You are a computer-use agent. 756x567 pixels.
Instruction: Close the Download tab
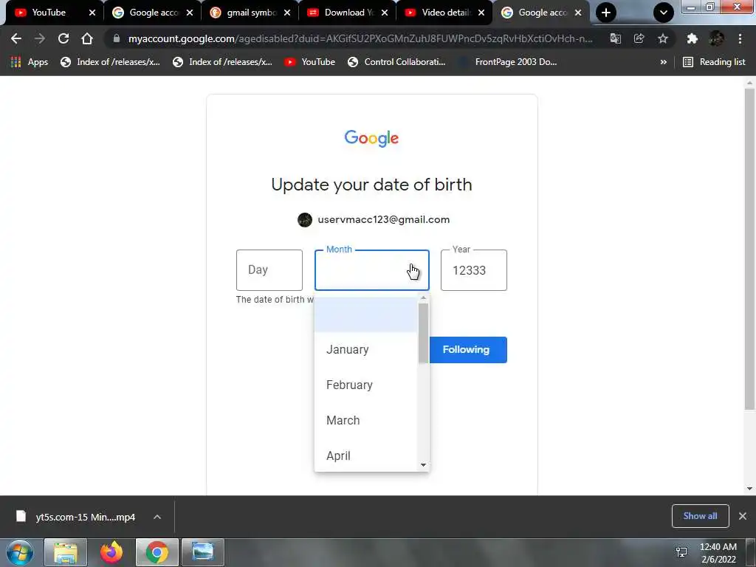click(x=384, y=13)
